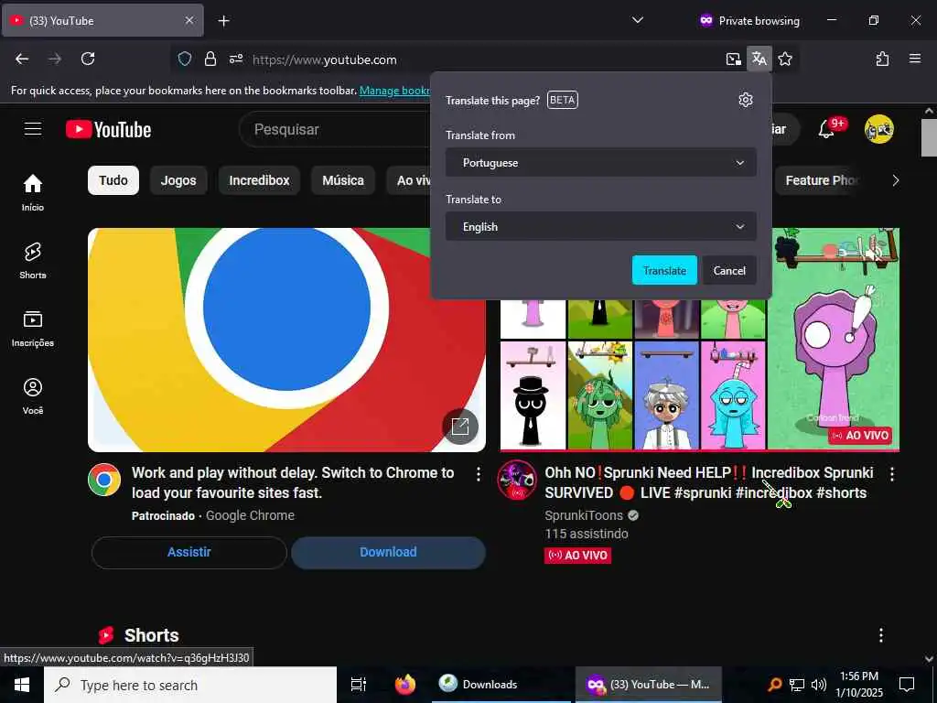Click the Shorts section heading
Image resolution: width=937 pixels, height=703 pixels.
(151, 635)
